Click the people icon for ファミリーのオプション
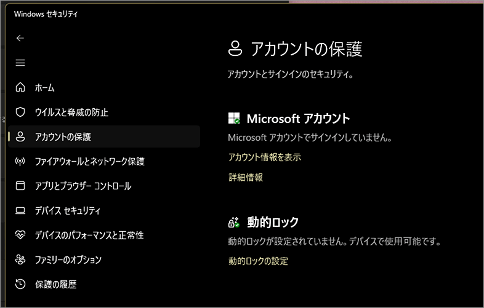 [x=20, y=259]
